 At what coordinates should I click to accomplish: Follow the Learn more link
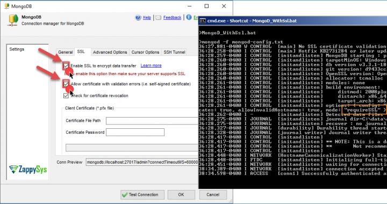click(151, 65)
